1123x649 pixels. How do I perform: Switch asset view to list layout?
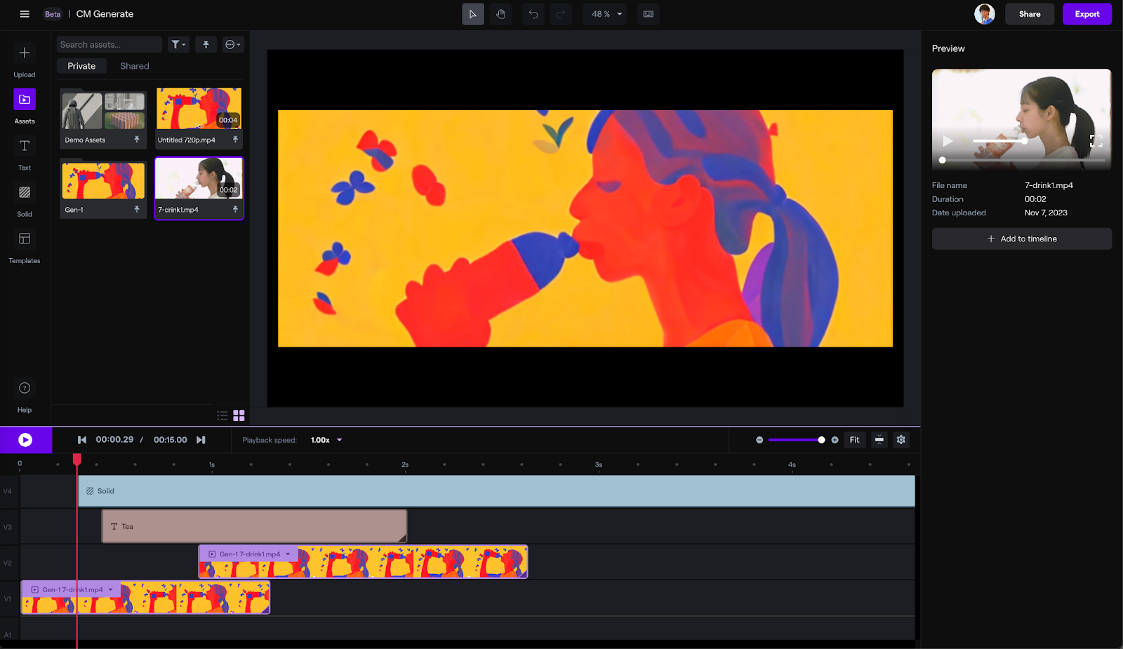click(x=221, y=415)
